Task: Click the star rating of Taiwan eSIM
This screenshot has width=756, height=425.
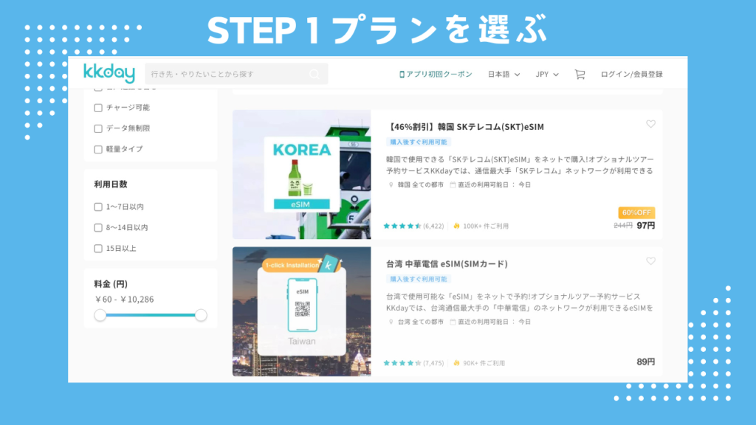Action: pos(402,363)
